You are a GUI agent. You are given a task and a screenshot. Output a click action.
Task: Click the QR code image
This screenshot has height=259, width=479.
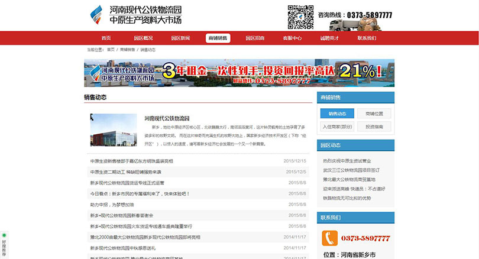pos(300,16)
